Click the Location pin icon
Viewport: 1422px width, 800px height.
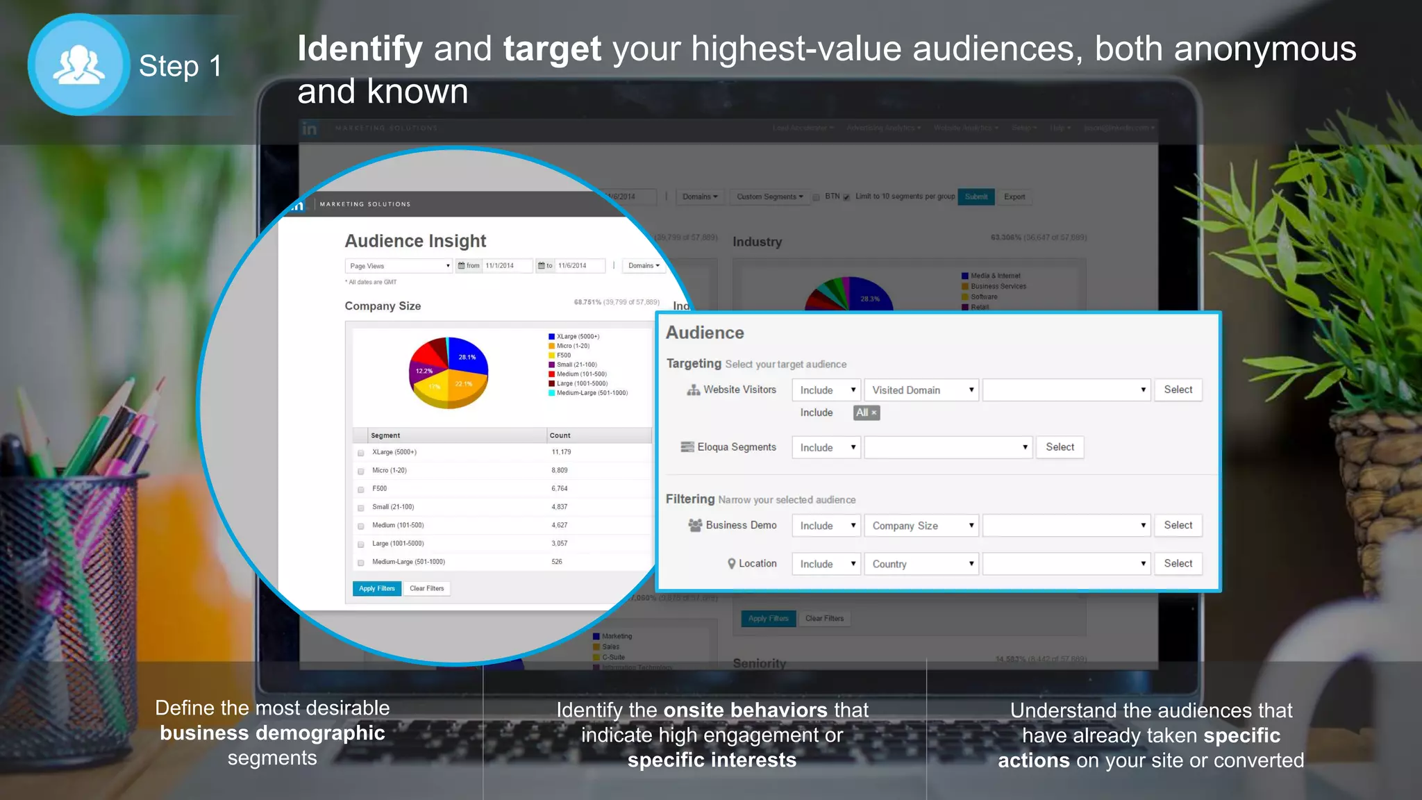(731, 564)
